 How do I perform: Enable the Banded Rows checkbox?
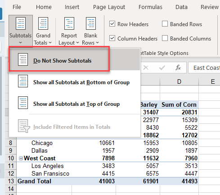(165, 24)
